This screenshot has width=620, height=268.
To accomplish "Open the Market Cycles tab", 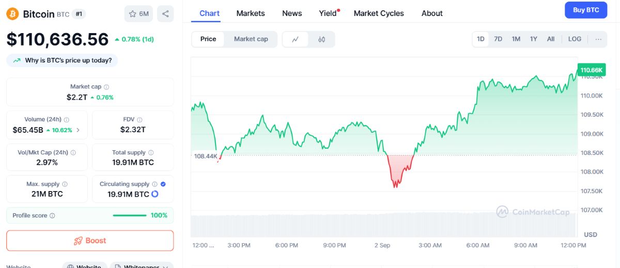I will click(379, 13).
